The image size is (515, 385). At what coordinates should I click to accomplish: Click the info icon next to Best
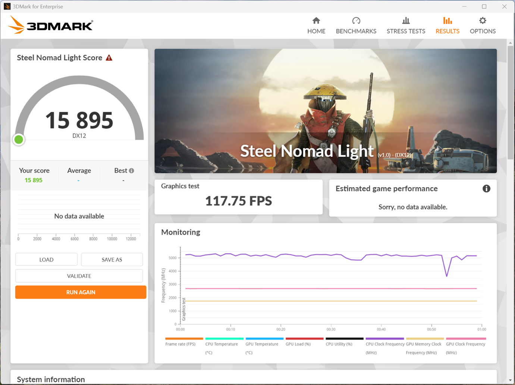pyautogui.click(x=132, y=171)
